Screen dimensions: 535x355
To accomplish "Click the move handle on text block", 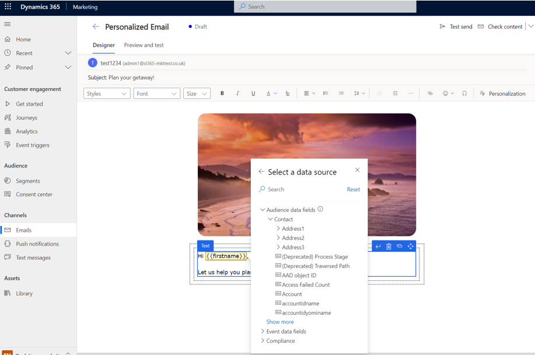I will 411,246.
